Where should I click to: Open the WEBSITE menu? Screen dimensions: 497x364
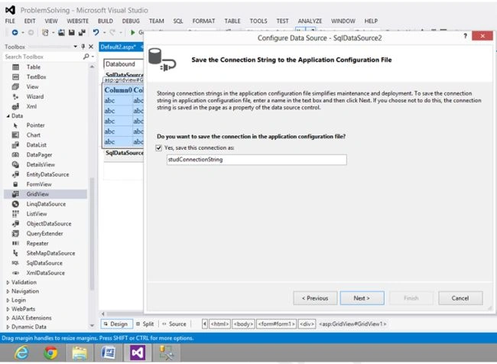[x=78, y=21]
